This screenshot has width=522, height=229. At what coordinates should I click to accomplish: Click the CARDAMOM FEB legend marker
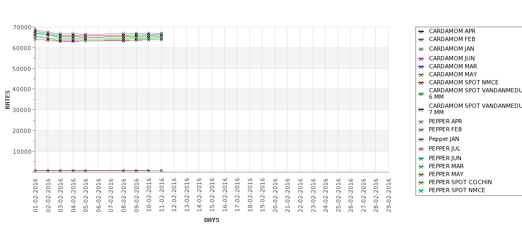(421, 40)
